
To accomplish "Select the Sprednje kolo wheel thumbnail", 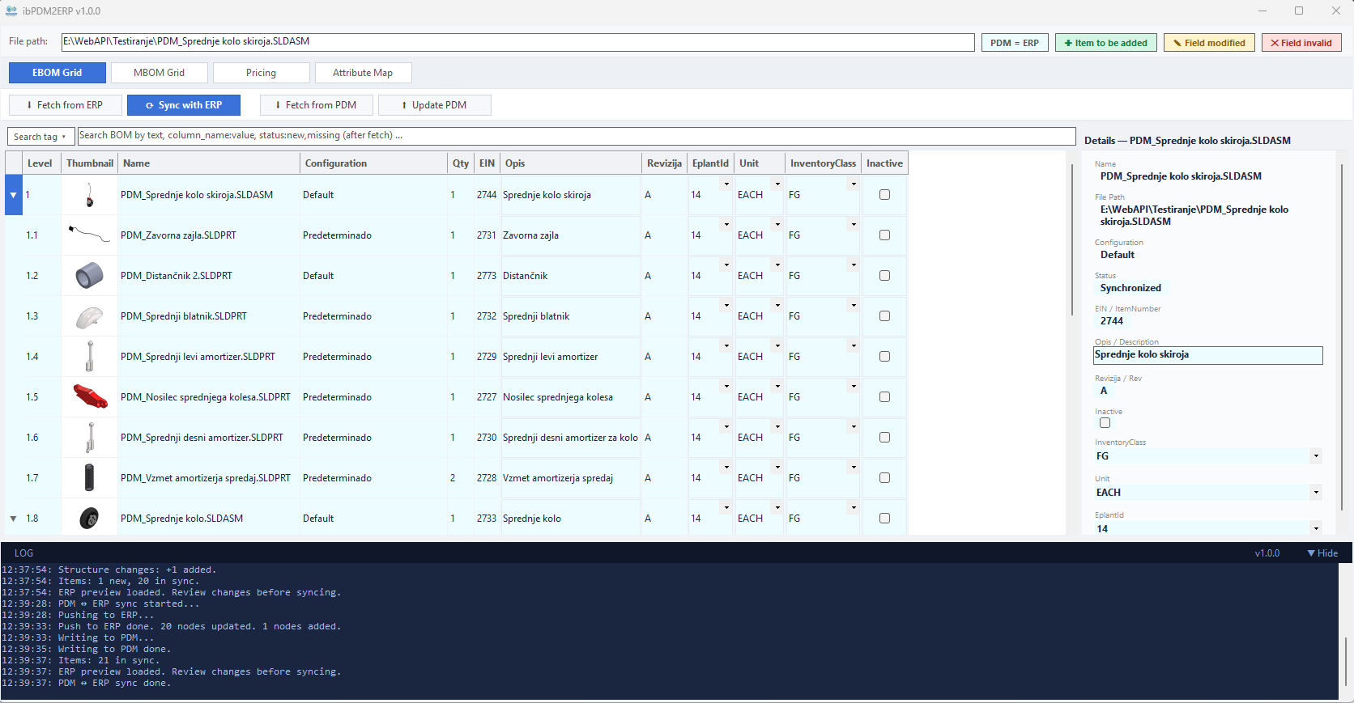I will pos(89,518).
